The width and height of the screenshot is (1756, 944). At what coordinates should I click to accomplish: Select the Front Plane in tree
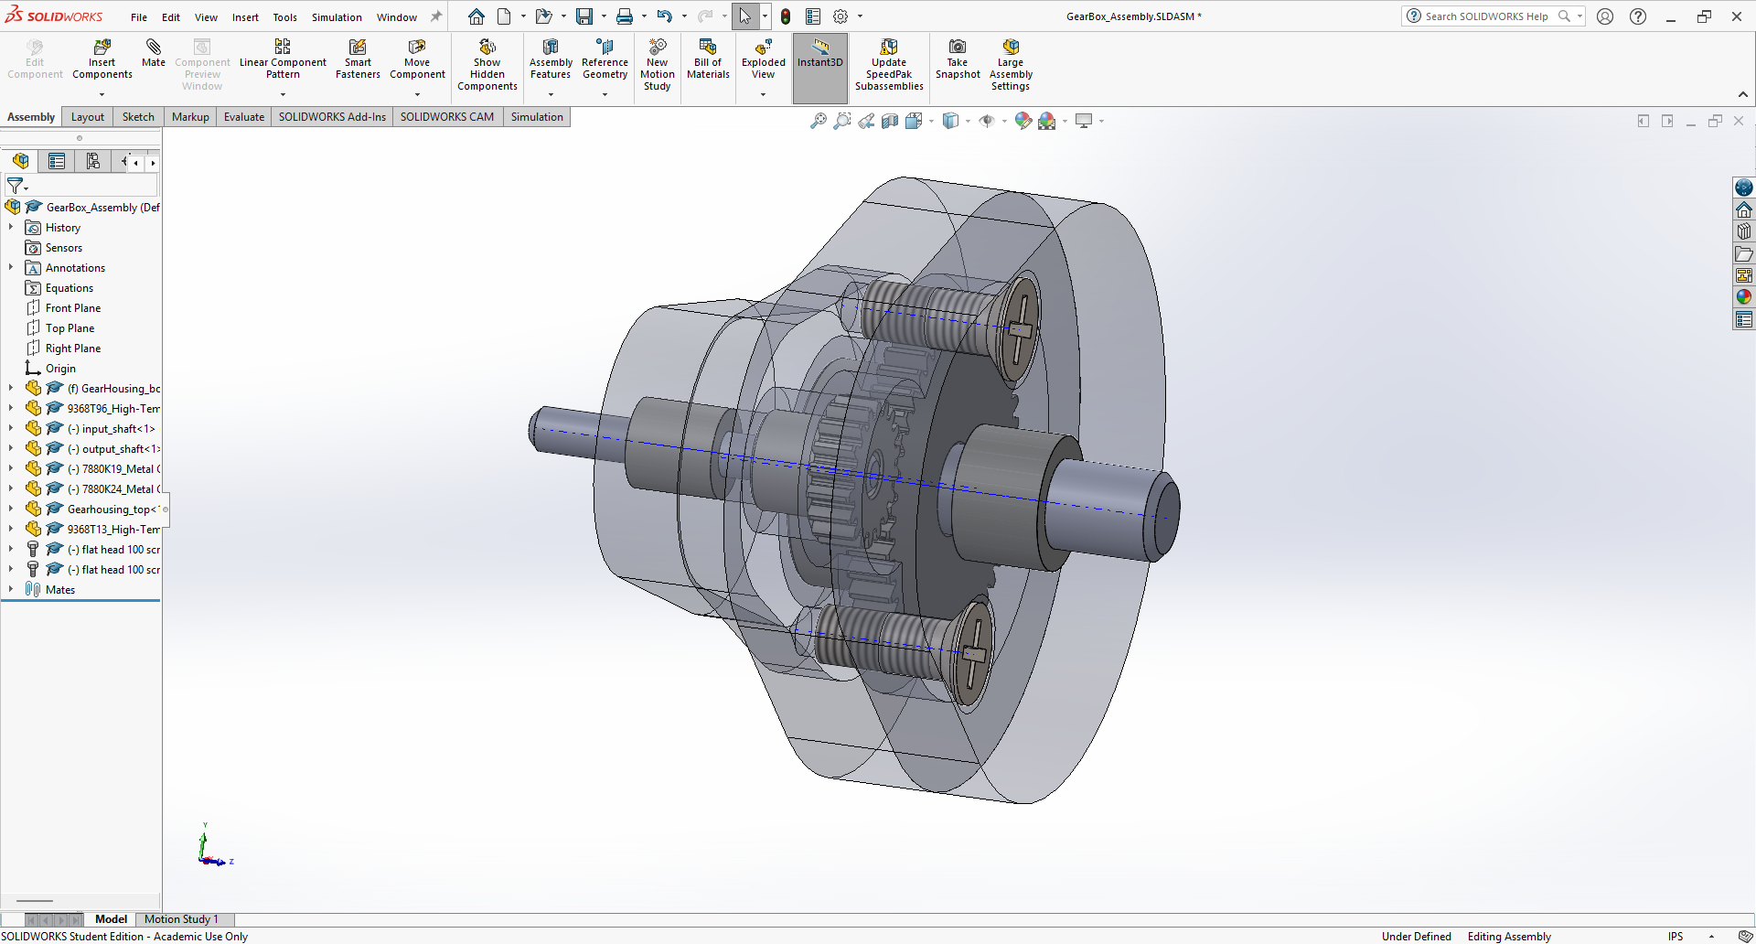click(73, 308)
